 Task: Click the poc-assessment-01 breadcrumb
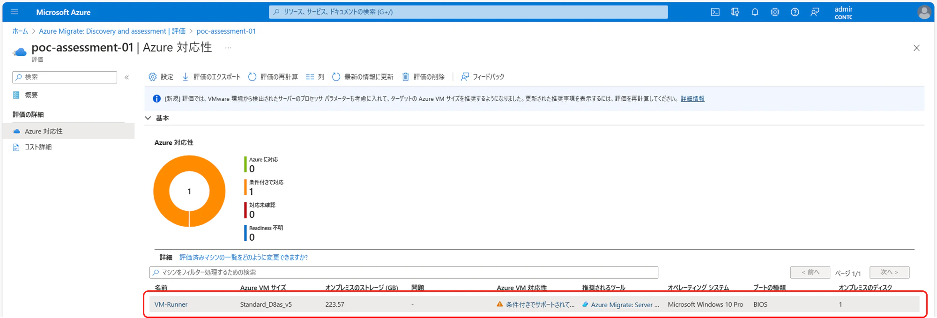point(226,31)
